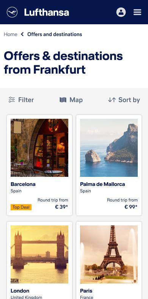Select Offers and destinations breadcrumb
This screenshot has height=299, width=148.
[55, 34]
